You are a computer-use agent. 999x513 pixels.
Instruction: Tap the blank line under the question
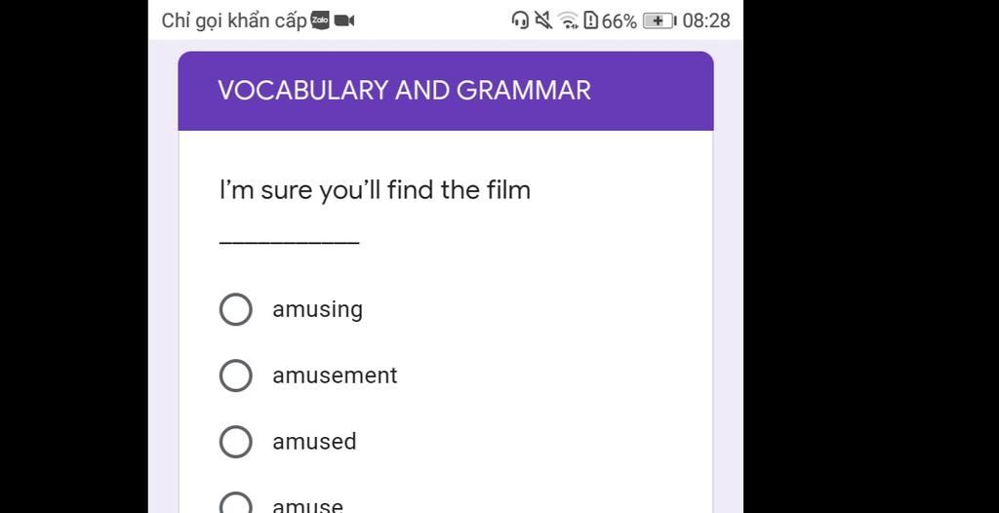point(289,241)
